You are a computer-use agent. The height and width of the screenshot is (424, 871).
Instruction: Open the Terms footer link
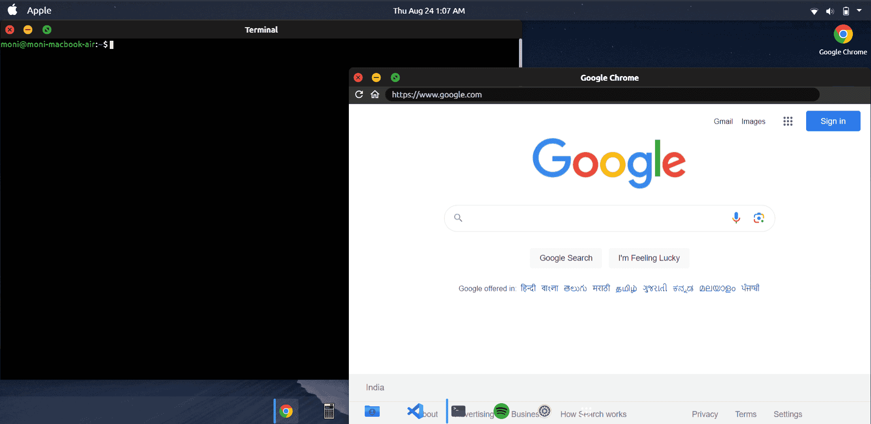tap(746, 414)
